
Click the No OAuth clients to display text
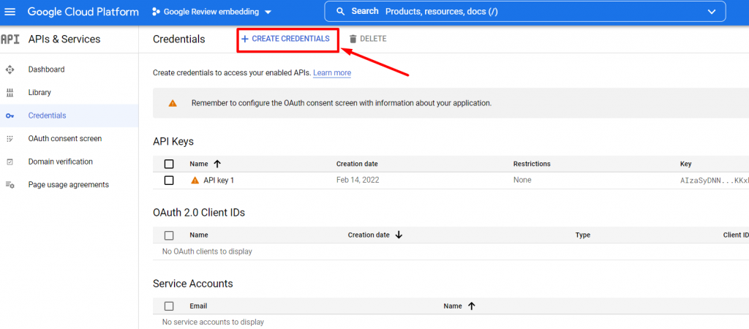click(207, 252)
